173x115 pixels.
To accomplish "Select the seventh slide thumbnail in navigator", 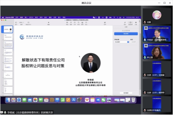I will (8, 75).
